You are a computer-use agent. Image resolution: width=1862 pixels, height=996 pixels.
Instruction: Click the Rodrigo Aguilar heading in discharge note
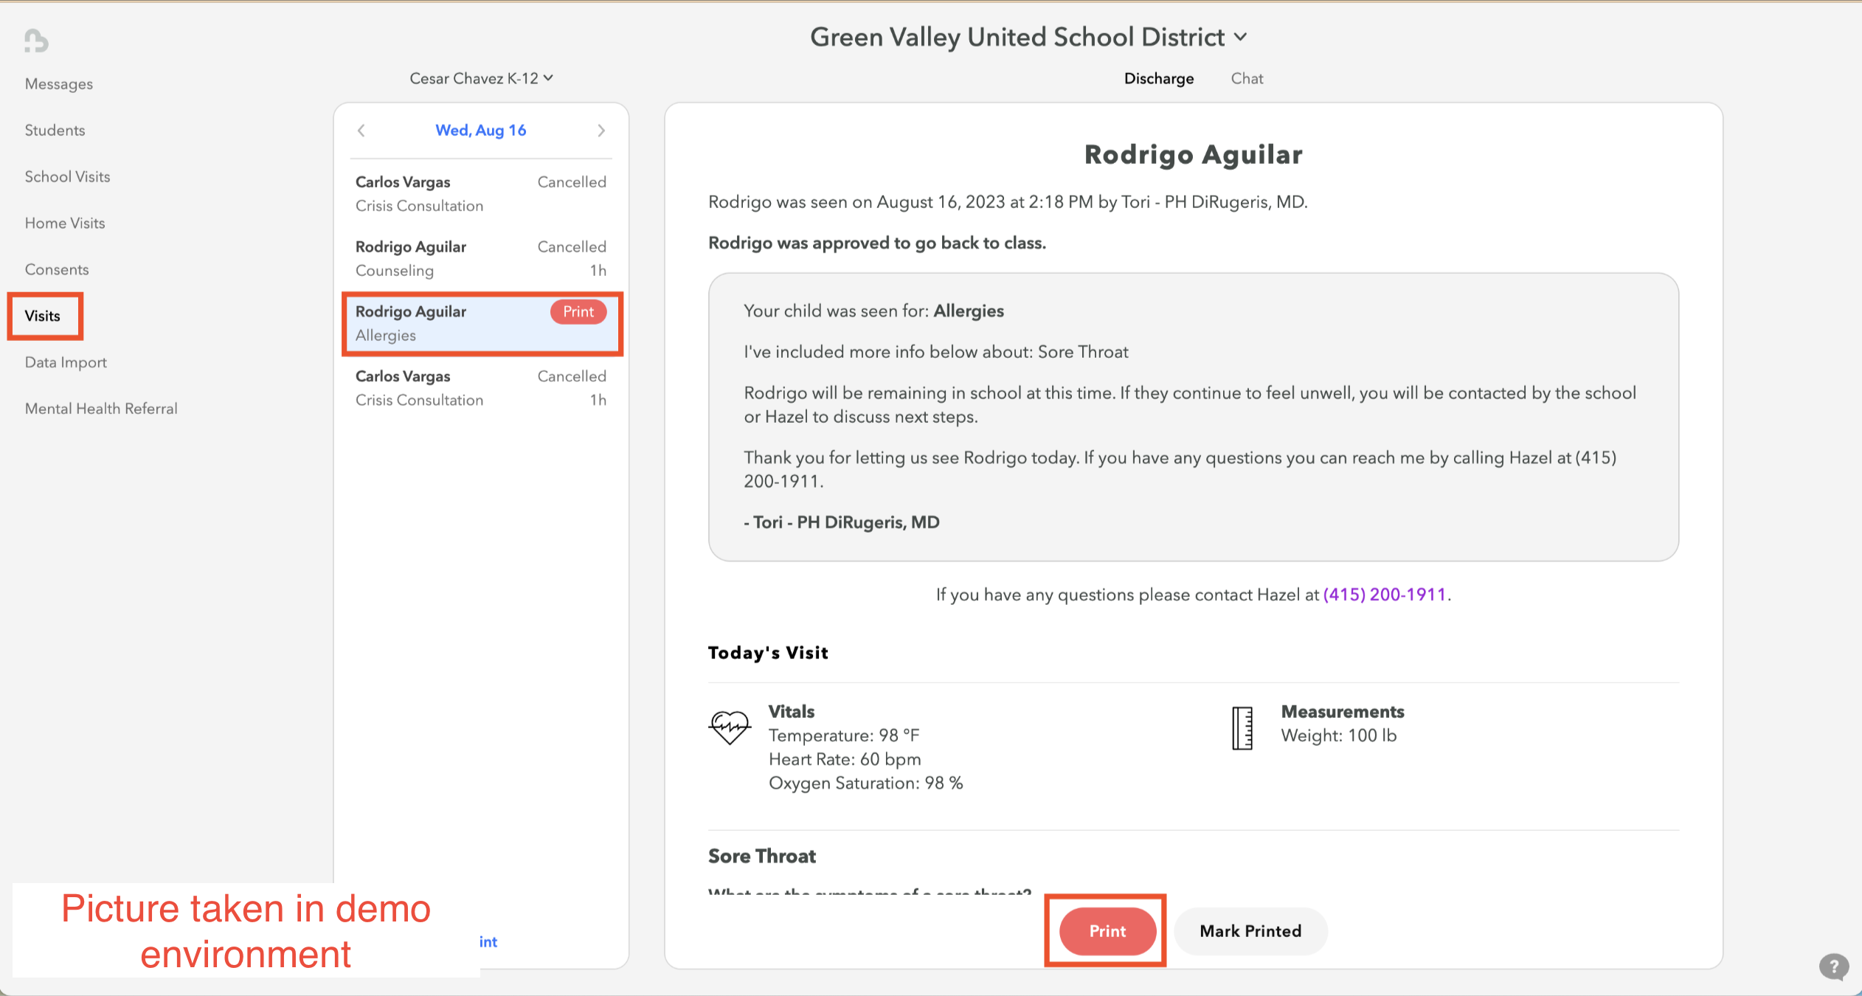point(1194,155)
